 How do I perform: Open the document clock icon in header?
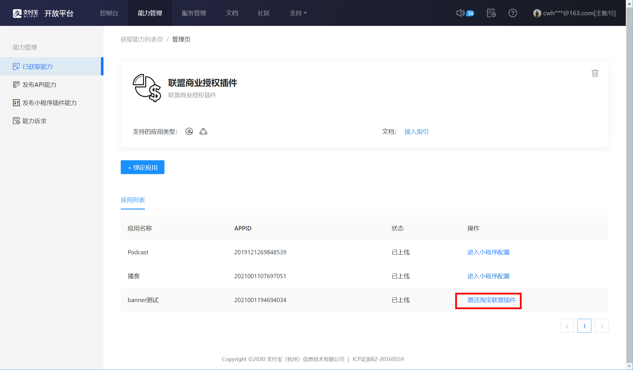[491, 13]
